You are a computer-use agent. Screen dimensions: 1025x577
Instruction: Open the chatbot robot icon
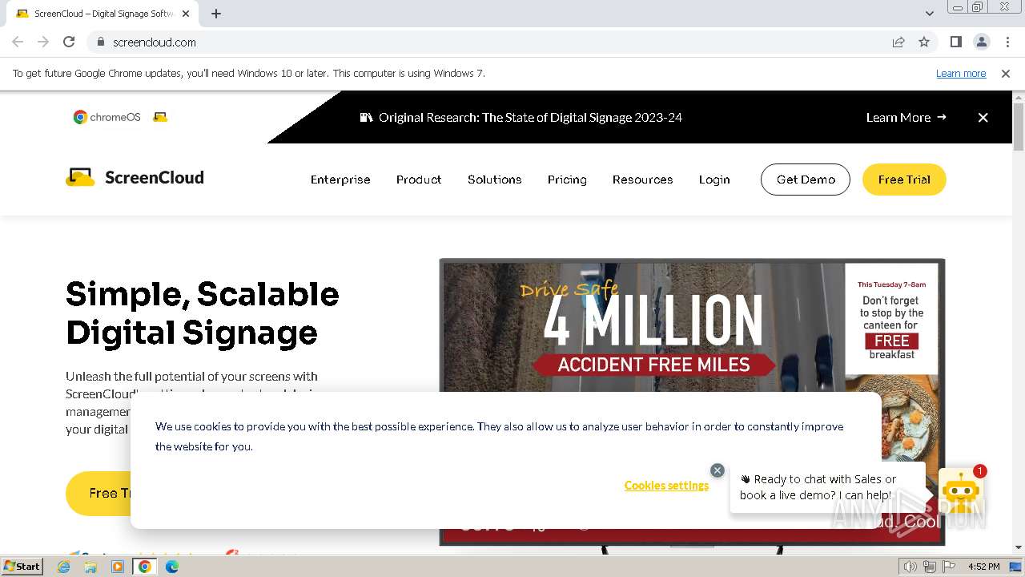pyautogui.click(x=960, y=490)
